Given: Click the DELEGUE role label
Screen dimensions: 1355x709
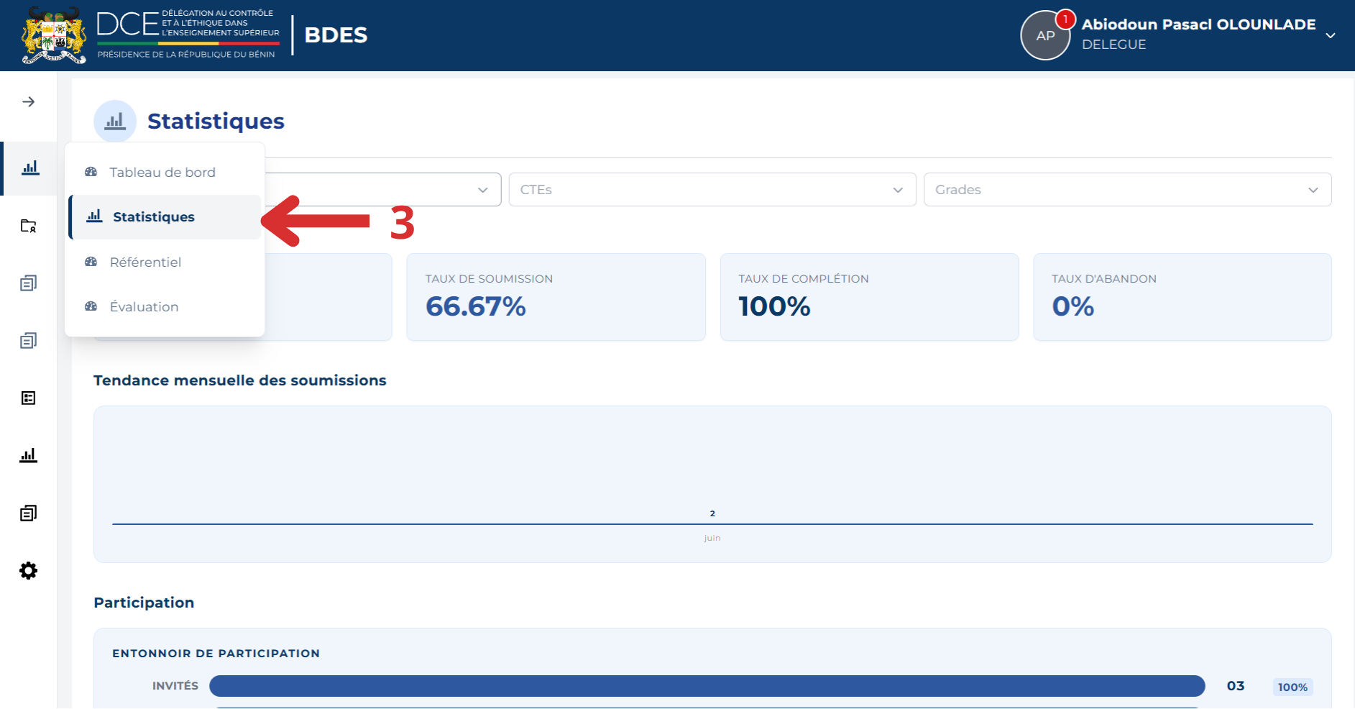Looking at the screenshot, I should [x=1113, y=45].
